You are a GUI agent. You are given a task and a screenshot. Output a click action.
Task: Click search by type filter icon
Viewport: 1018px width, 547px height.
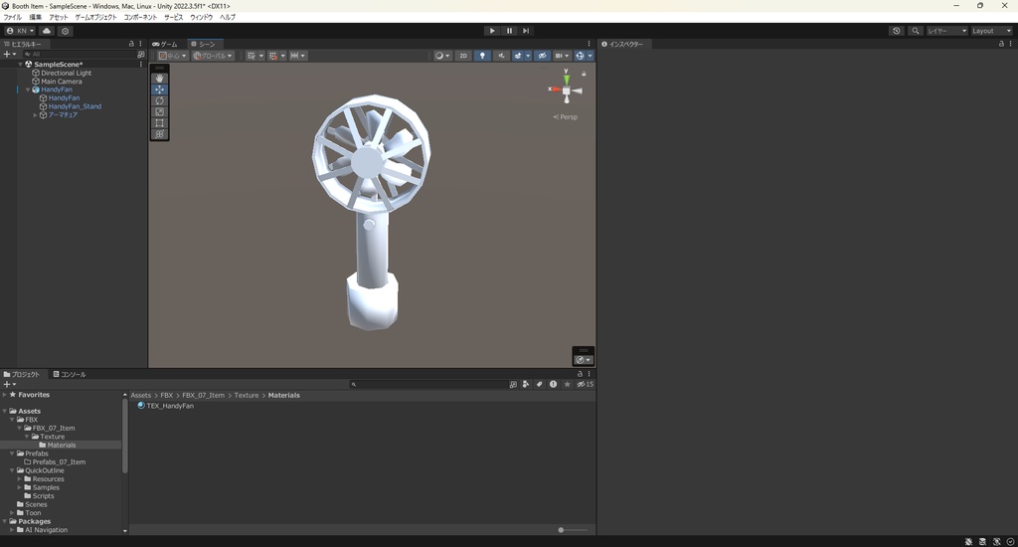(526, 384)
